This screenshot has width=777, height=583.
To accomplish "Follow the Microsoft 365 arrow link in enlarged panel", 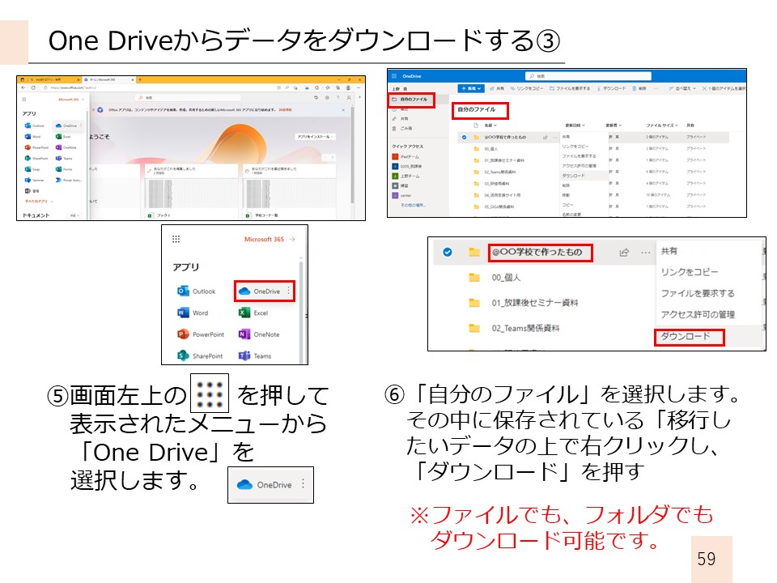I will pos(270,239).
